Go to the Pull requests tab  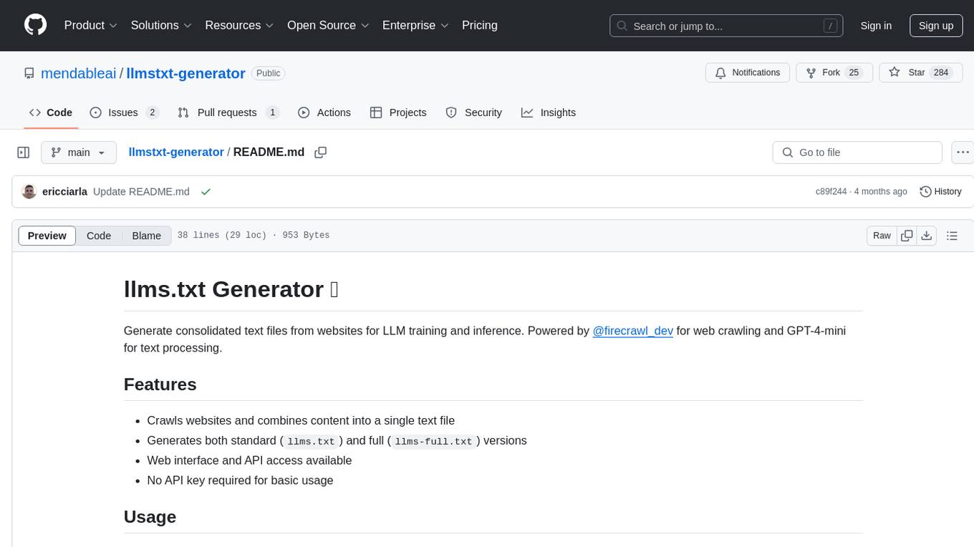click(x=227, y=112)
